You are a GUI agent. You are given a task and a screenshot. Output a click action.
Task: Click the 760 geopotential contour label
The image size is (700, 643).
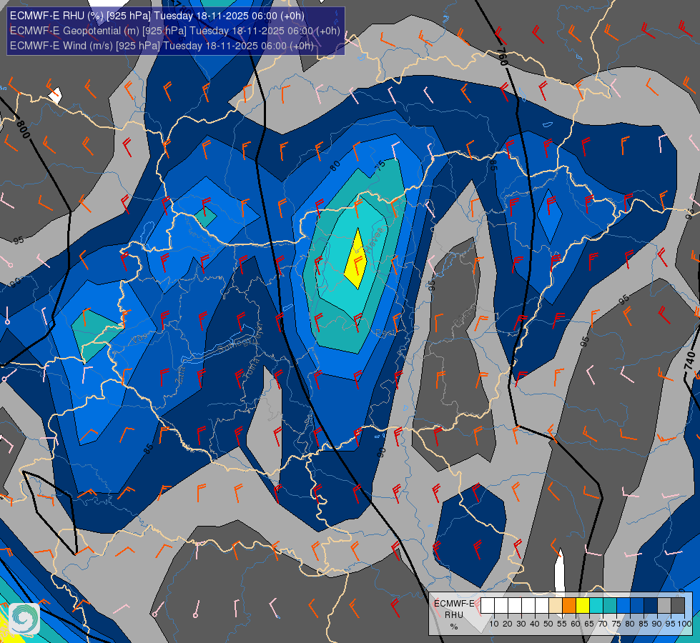pos(502,57)
